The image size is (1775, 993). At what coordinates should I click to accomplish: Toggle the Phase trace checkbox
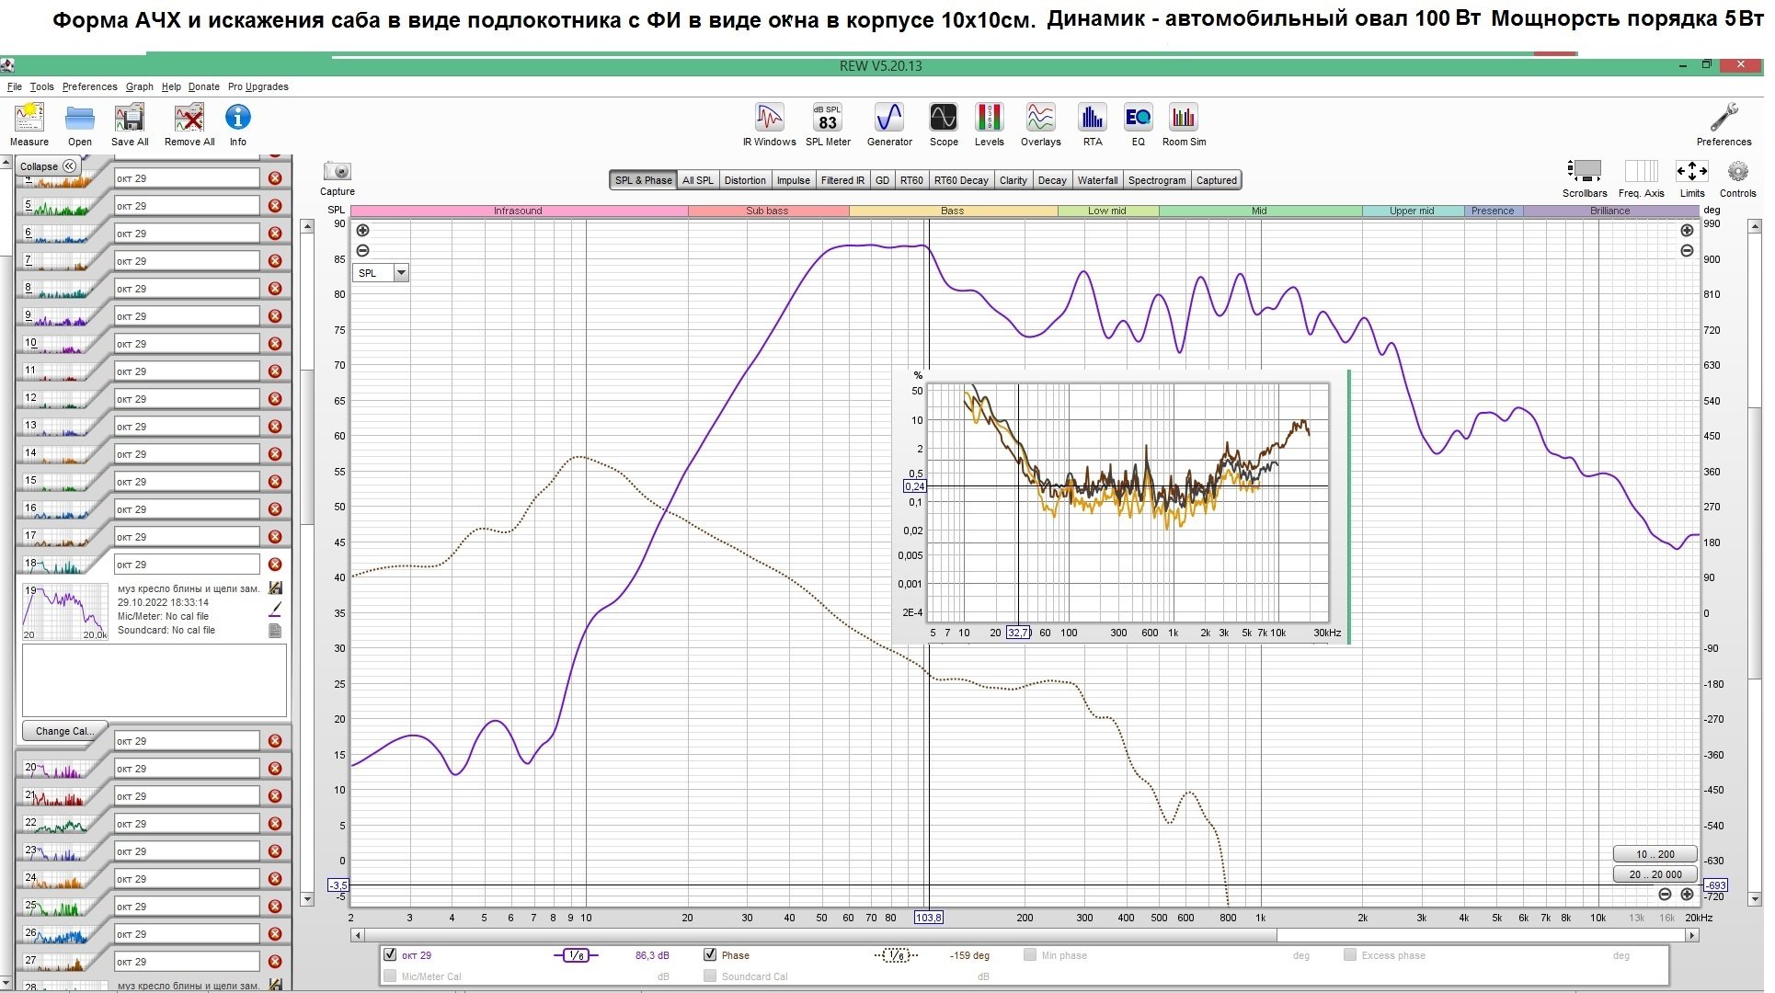[x=709, y=955]
